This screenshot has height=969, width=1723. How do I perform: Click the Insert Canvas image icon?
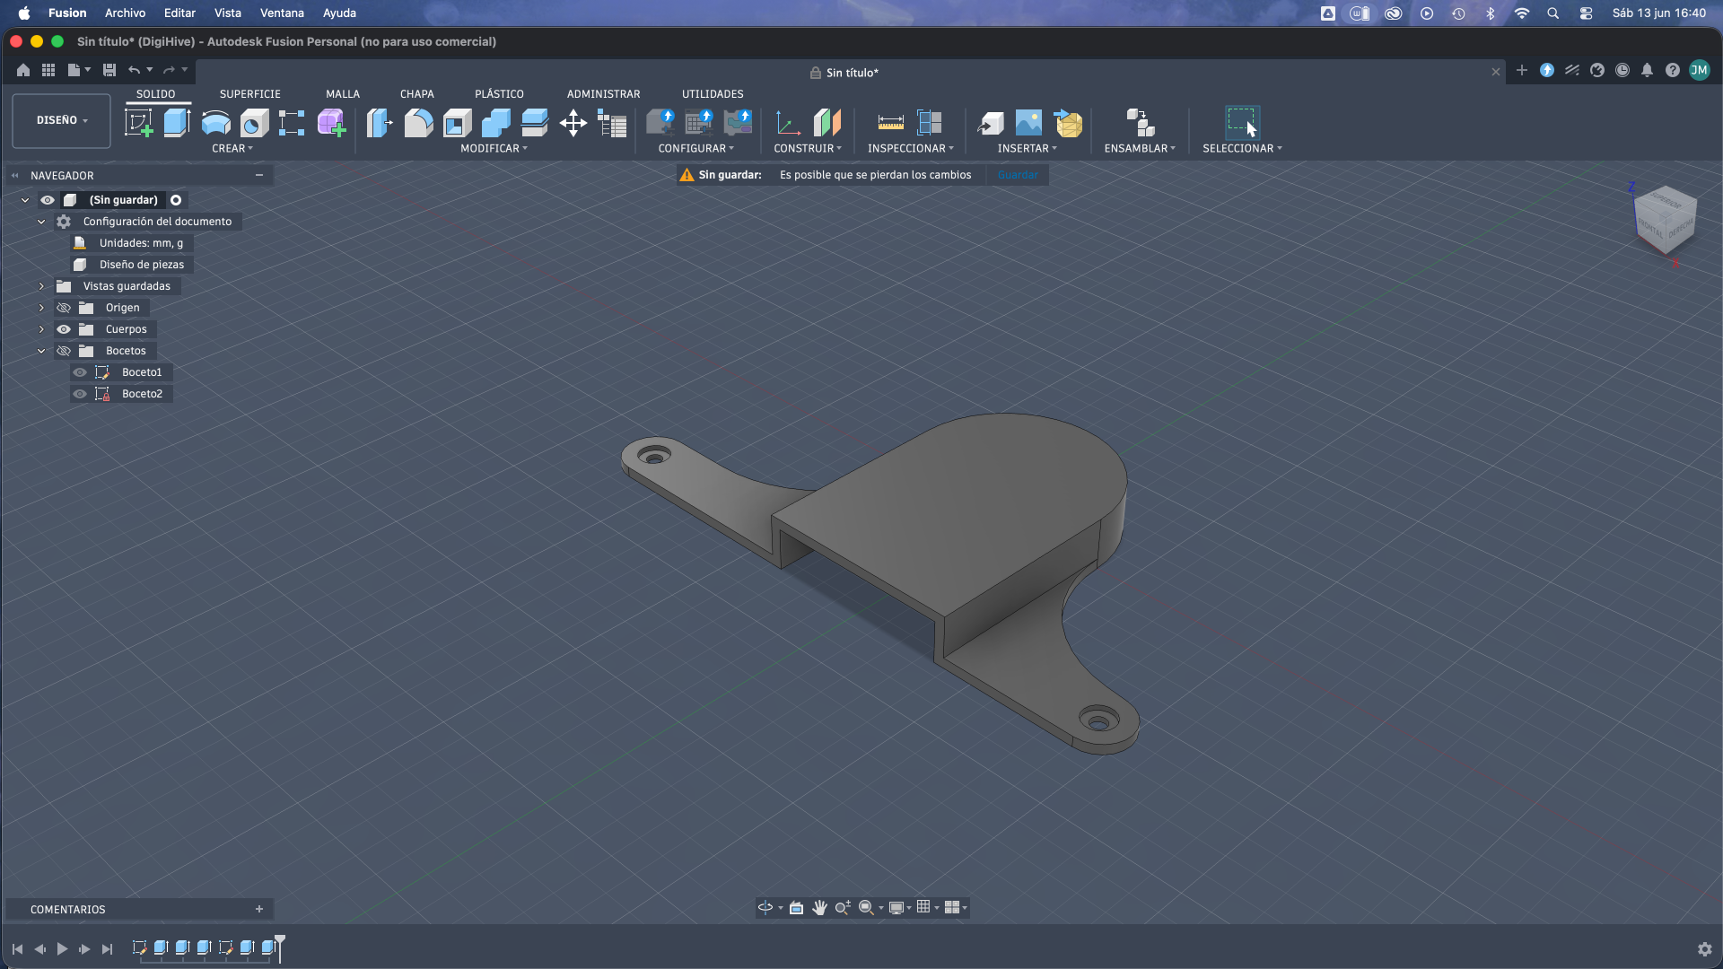[x=1028, y=123]
